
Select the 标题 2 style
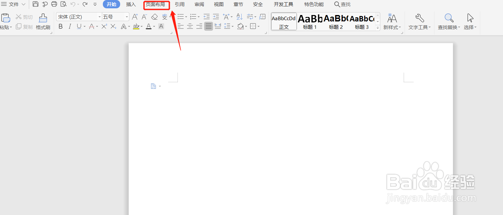coord(336,22)
